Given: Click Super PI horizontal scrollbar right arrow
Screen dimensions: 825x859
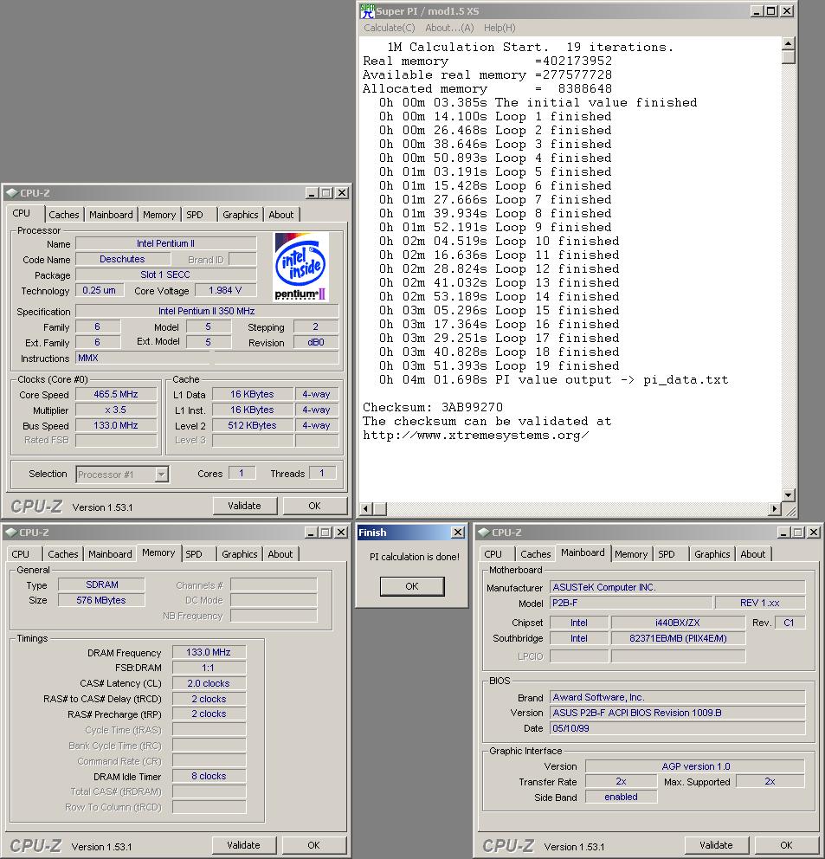Looking at the screenshot, I should [774, 509].
